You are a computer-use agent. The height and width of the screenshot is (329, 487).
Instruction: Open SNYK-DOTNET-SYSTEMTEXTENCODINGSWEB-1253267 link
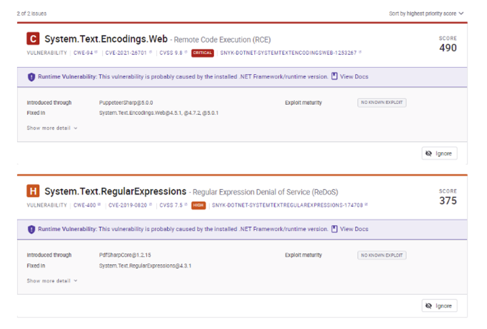click(x=288, y=53)
